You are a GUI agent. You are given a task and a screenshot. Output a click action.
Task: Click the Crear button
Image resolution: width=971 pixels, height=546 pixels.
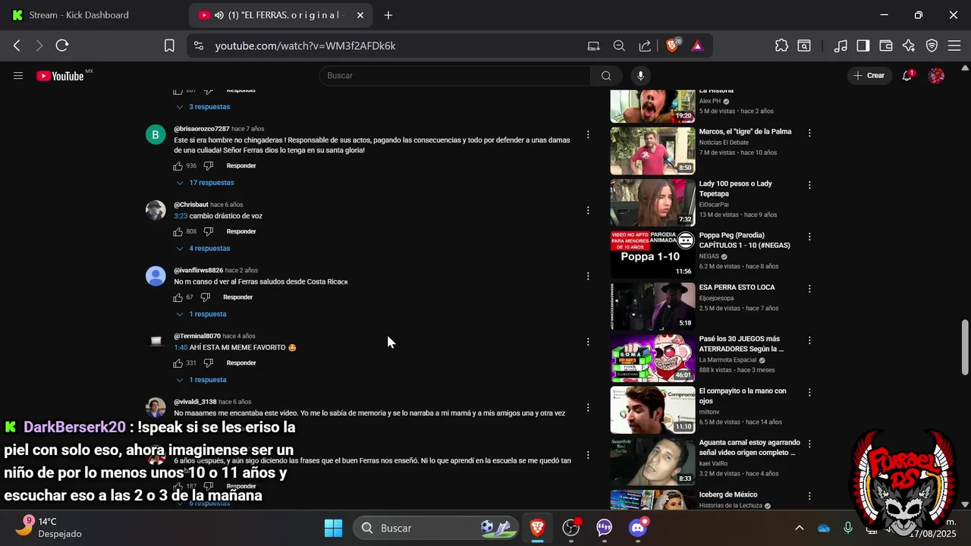869,76
